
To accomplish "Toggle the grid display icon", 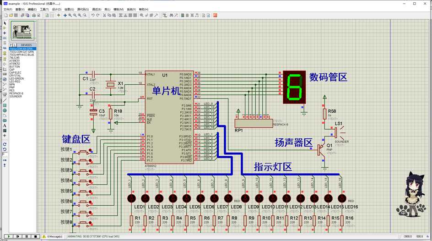I will click(52, 16).
